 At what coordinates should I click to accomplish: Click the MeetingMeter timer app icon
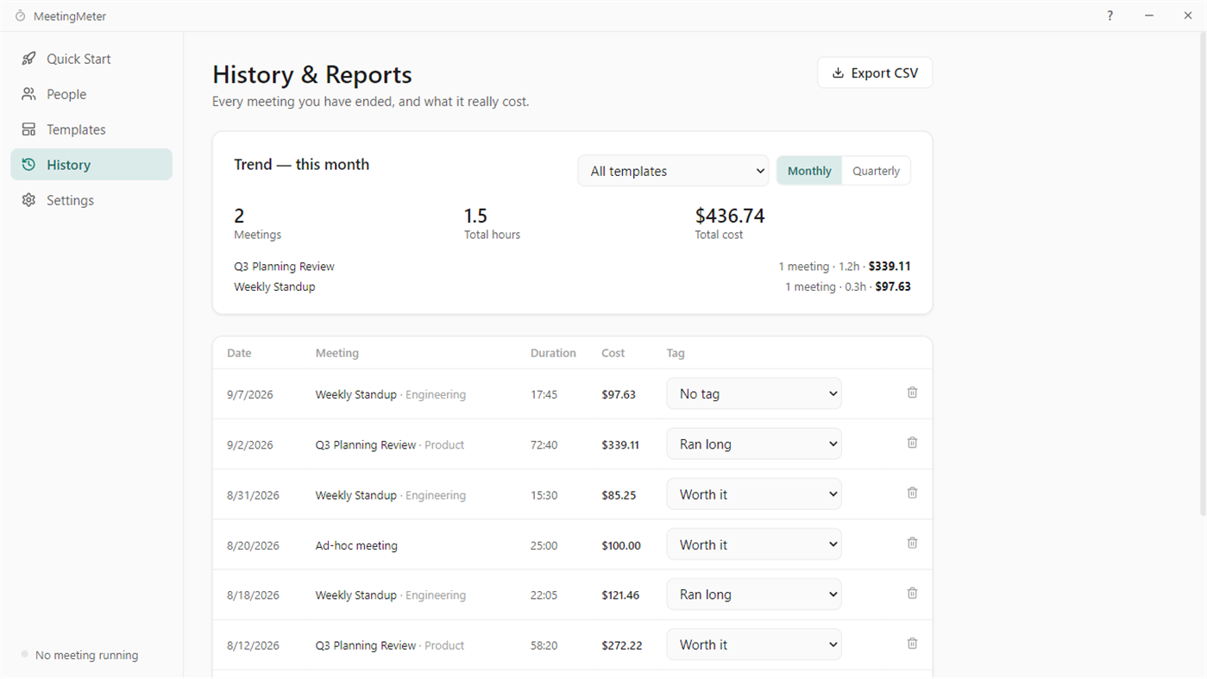(20, 16)
